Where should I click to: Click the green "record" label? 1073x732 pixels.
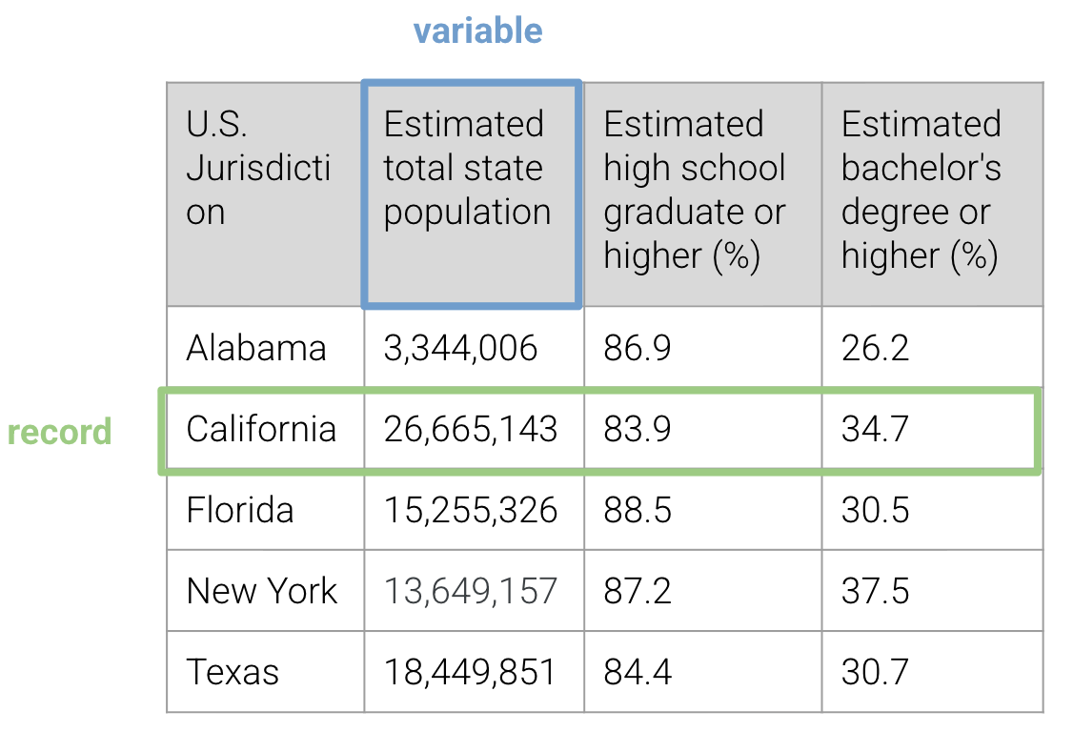tap(59, 432)
